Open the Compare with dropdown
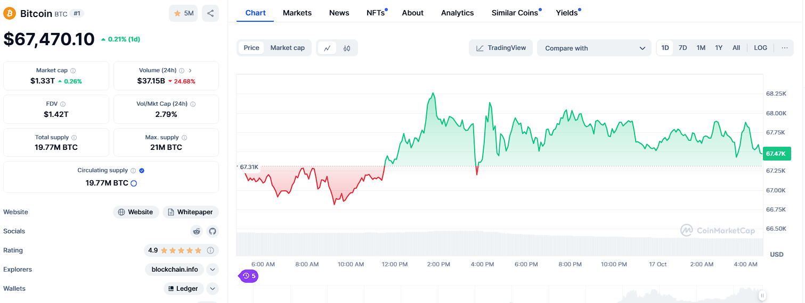Viewport: 805px width, 303px height. 594,48
